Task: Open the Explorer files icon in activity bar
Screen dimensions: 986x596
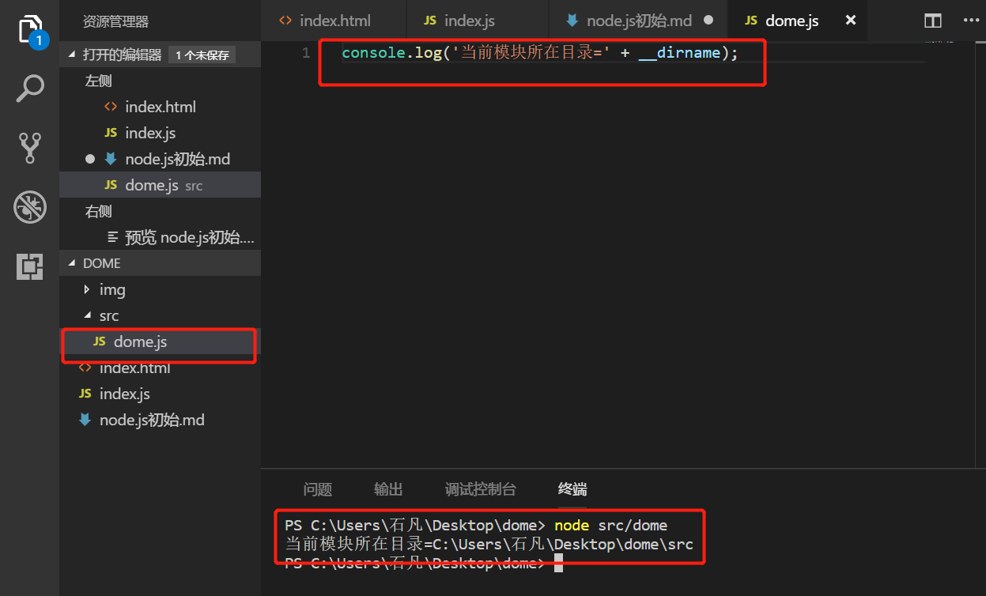Action: click(30, 30)
